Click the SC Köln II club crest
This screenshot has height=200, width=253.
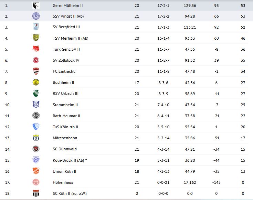pyautogui.click(x=36, y=193)
